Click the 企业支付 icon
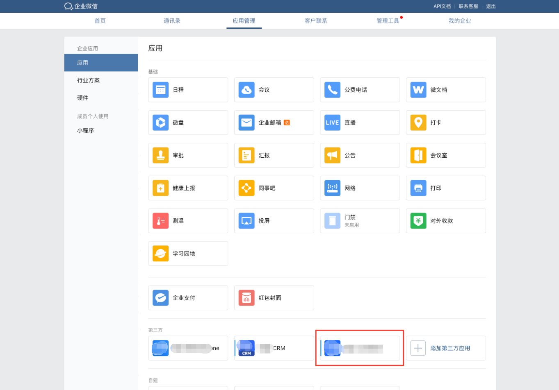 [x=160, y=298]
